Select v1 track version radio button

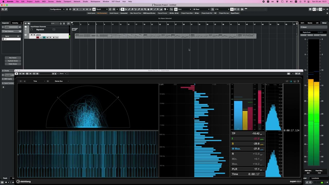pyautogui.click(x=3, y=39)
